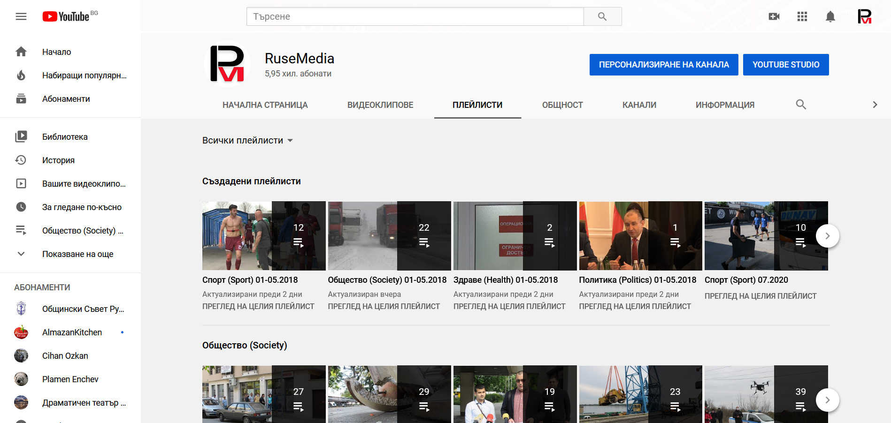
Task: View full playlist Спорт (Sport) 01-05.2018
Action: coord(258,306)
